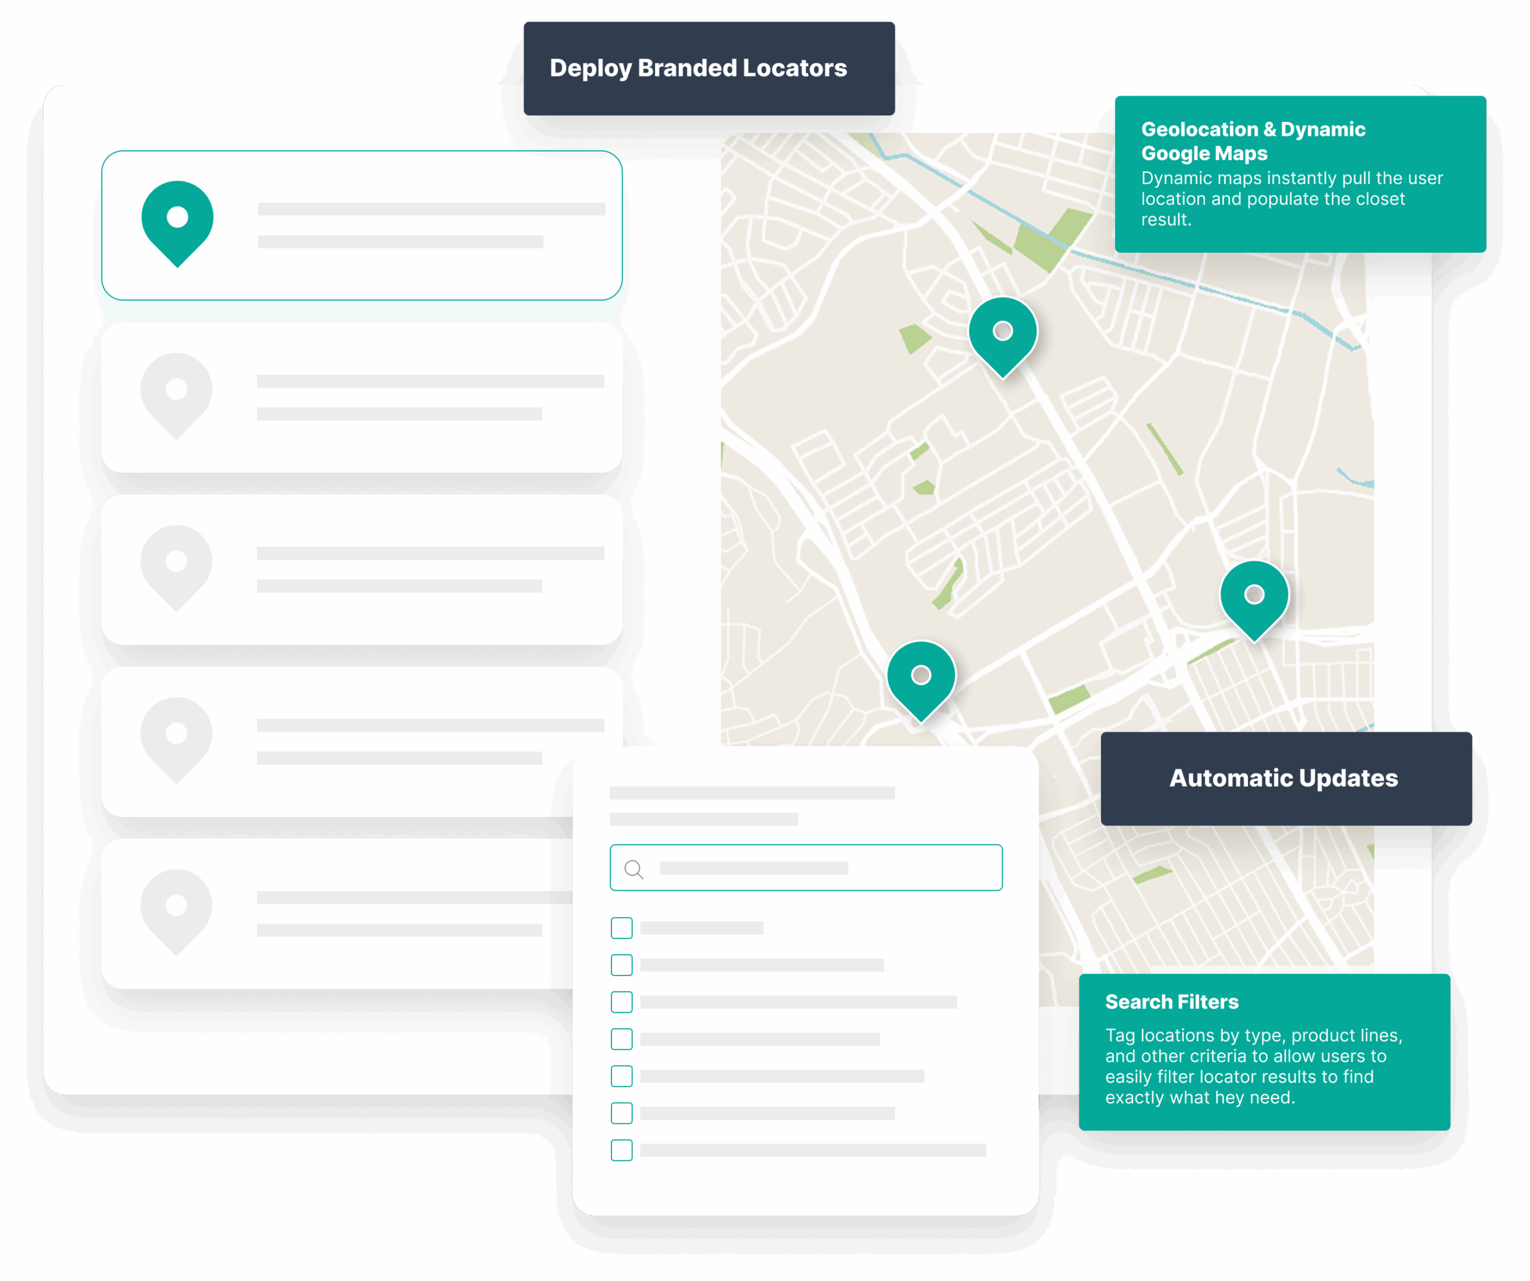Click gray pin in fifth list card
This screenshot has width=1530, height=1281.
coord(176,909)
